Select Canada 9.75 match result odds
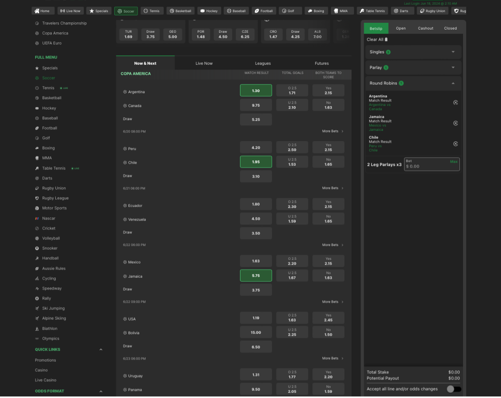Viewport: 501px width, 398px height. pos(256,105)
